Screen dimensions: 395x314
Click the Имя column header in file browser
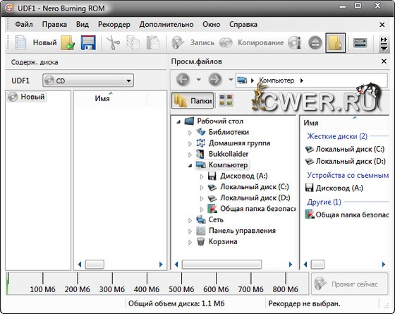tap(310, 123)
